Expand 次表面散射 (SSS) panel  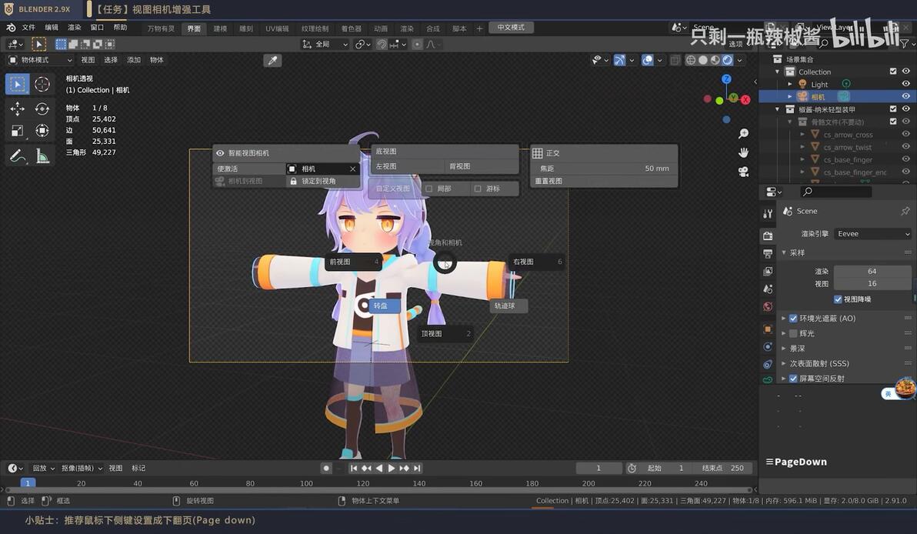(x=784, y=364)
